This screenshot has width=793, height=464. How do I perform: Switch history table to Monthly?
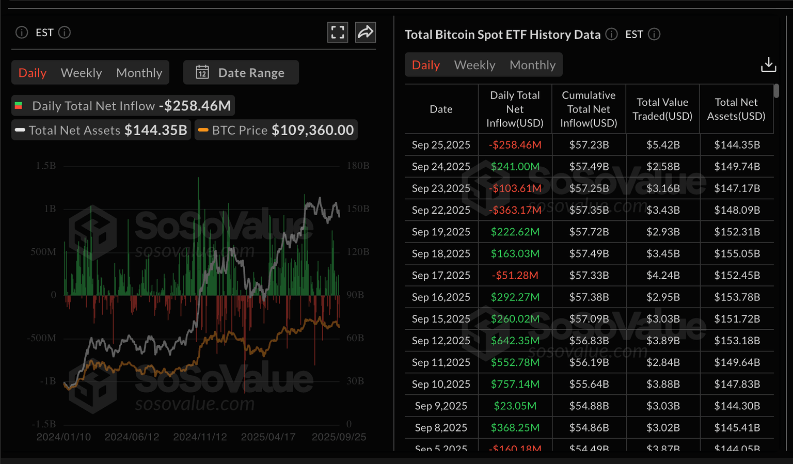[x=532, y=65]
